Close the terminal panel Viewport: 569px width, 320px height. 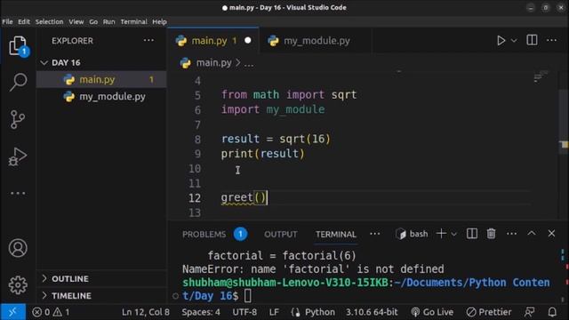[551, 233]
